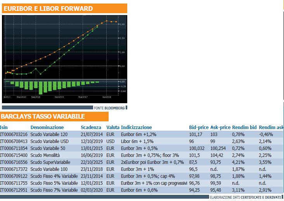Click ask yield 3,55%

265,162
